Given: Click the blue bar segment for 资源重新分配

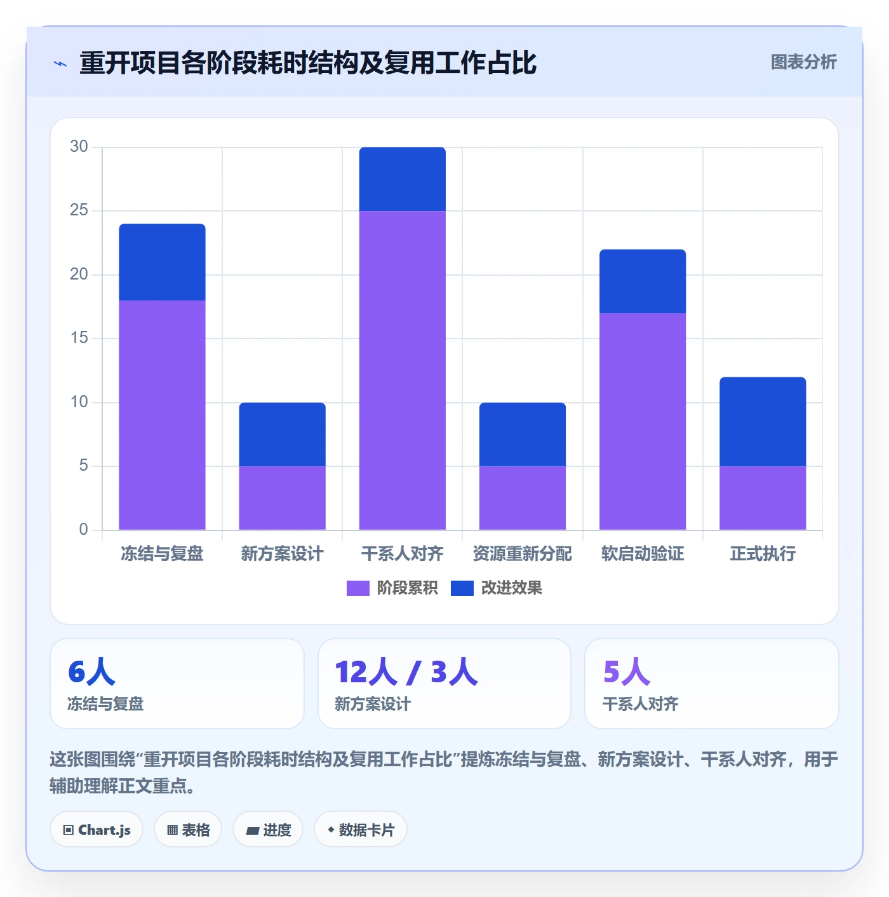Looking at the screenshot, I should tap(523, 435).
